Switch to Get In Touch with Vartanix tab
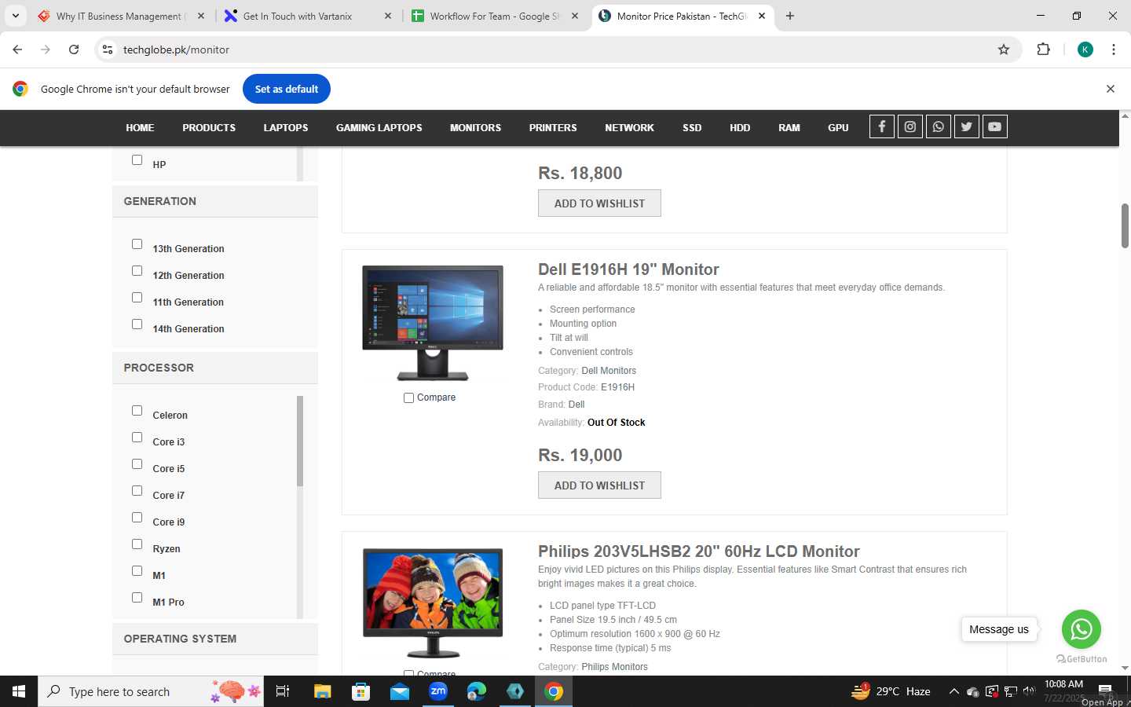 click(308, 16)
